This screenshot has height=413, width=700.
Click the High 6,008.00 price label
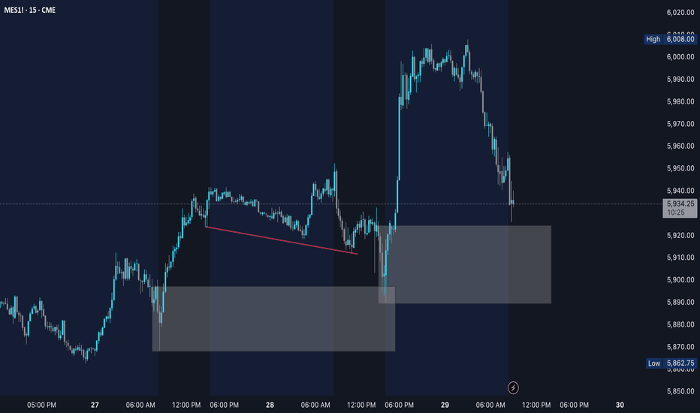(x=670, y=39)
